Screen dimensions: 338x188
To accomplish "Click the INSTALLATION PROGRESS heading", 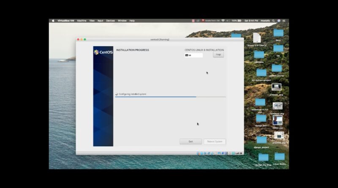I will click(133, 50).
